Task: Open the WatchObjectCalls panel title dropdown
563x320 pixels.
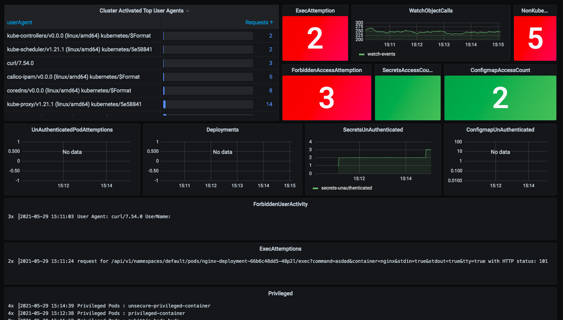Action: [431, 11]
